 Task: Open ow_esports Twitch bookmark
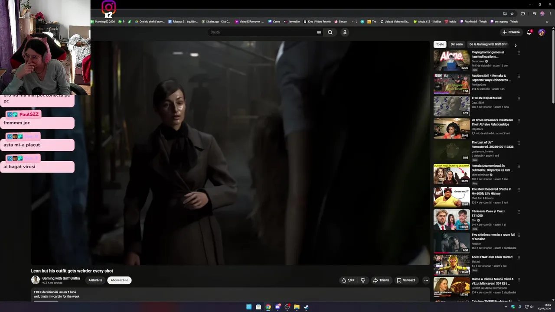tap(504, 21)
